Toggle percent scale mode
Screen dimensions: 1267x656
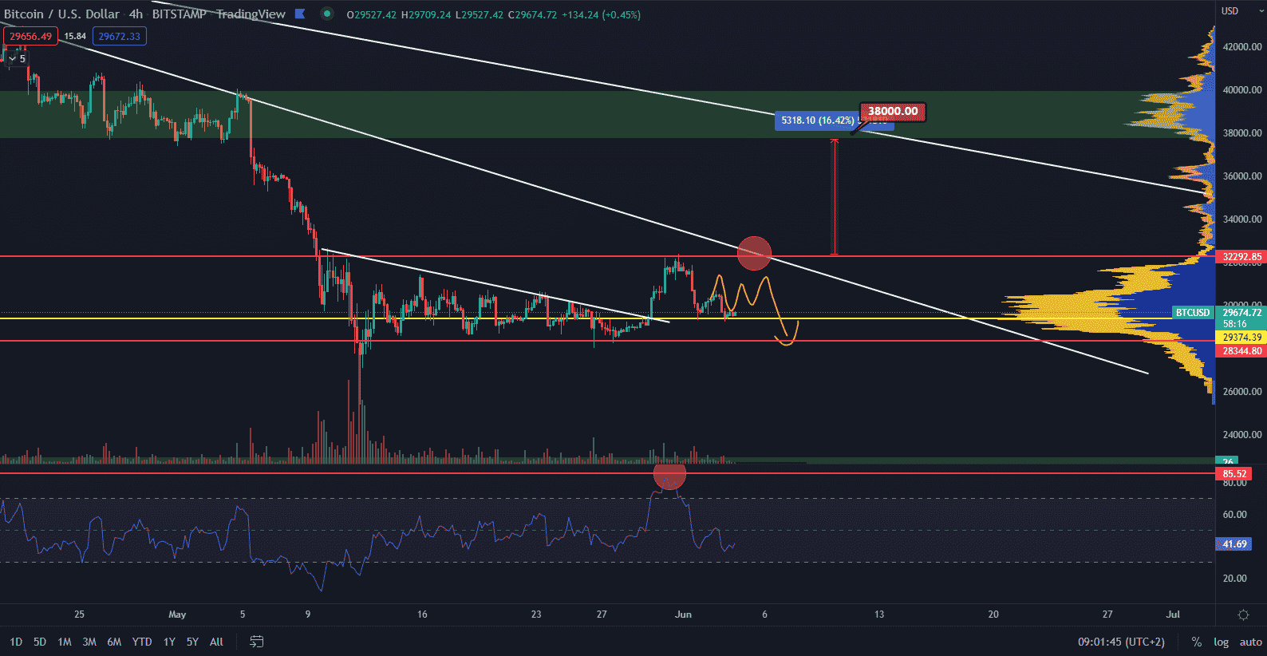1196,642
